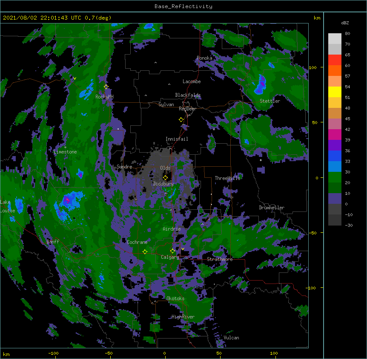The image size is (367, 359).
Task: Click the yellow diamond marker below Cochrane
Action: [145, 252]
